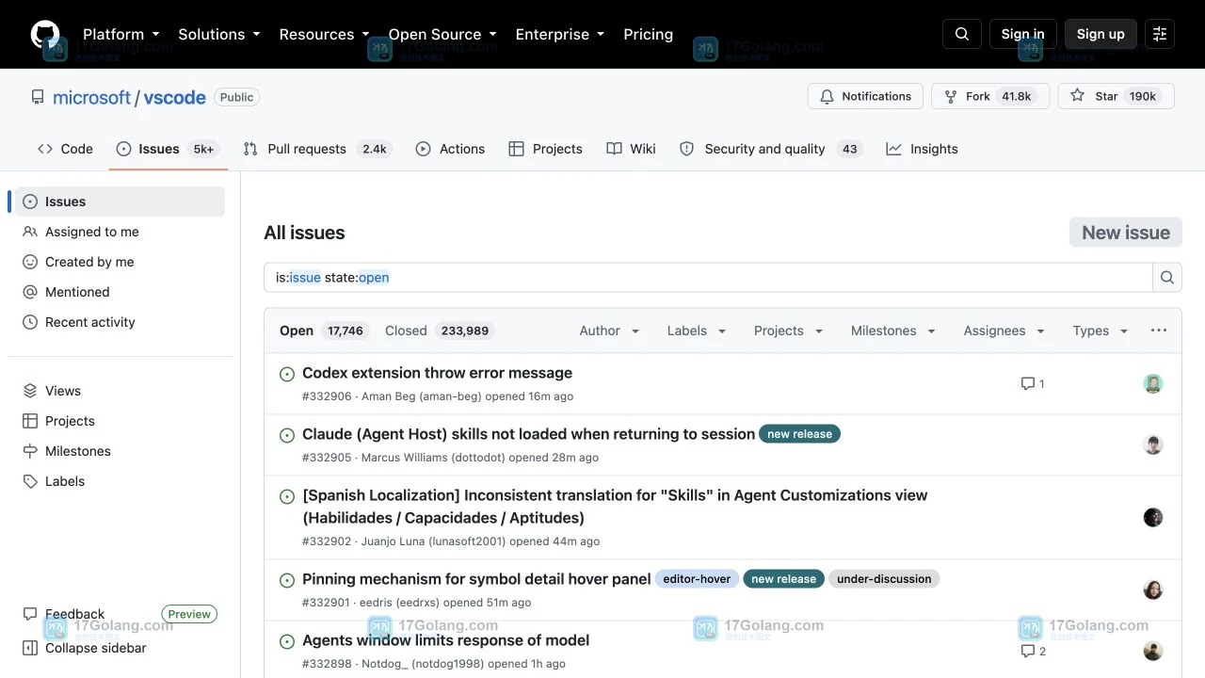Viewport: 1205px width, 678px height.
Task: Star the vscode repository
Action: click(x=1116, y=96)
